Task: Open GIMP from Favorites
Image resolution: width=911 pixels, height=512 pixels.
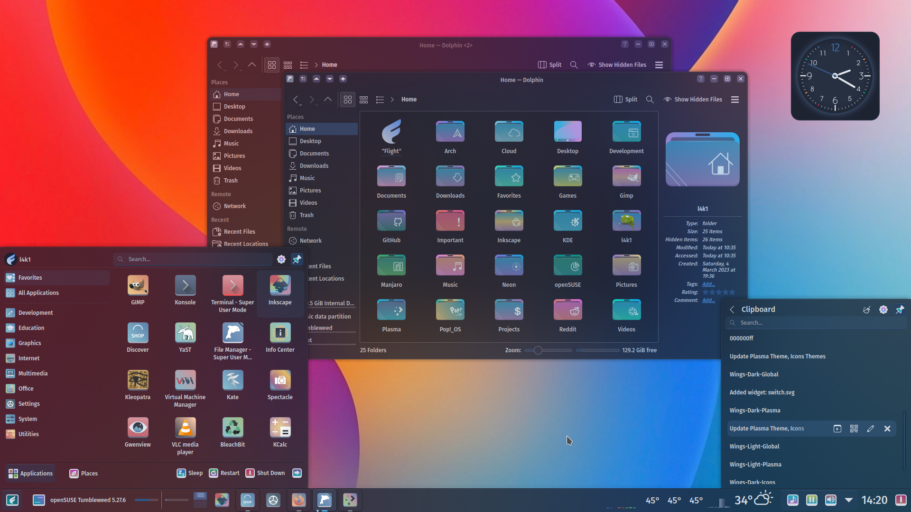Action: coord(138,290)
